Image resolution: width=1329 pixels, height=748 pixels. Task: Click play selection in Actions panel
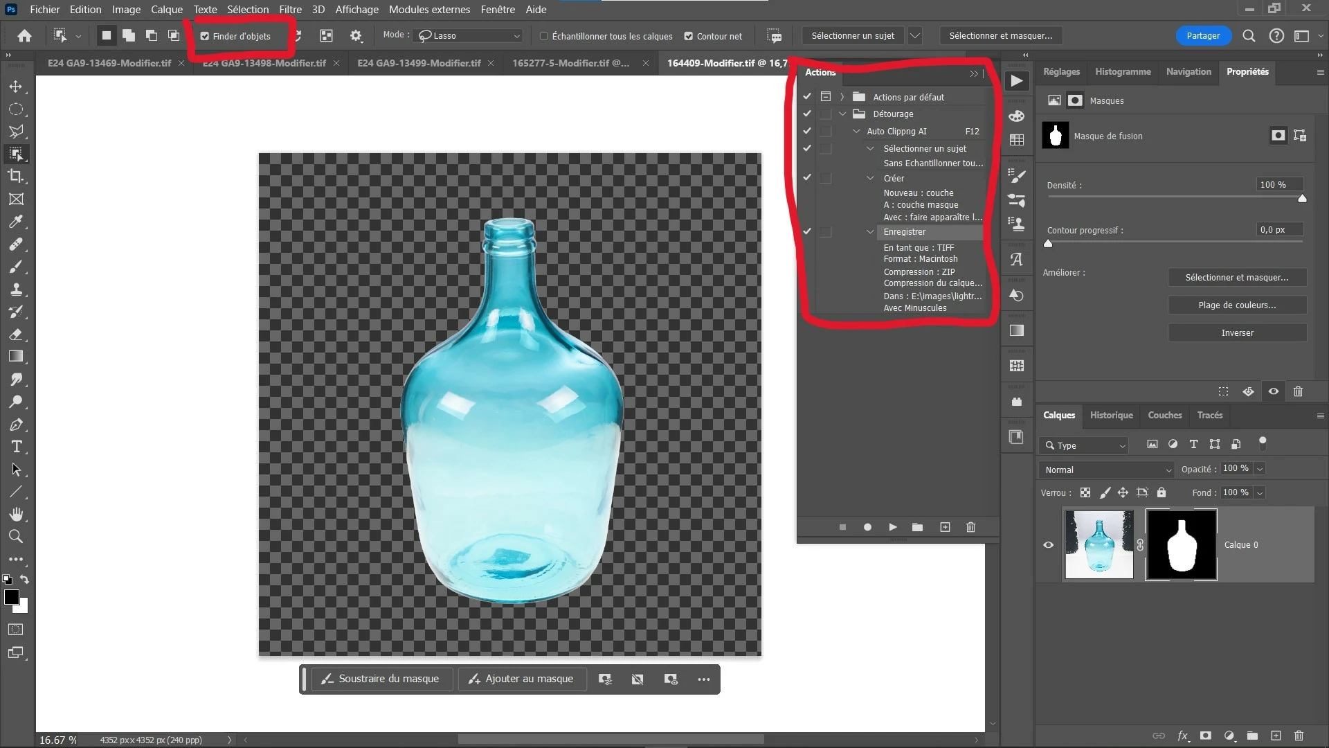(893, 527)
